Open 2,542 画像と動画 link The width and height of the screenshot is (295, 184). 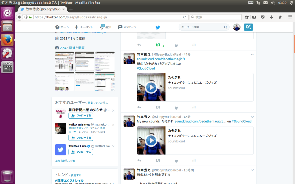(x=72, y=48)
